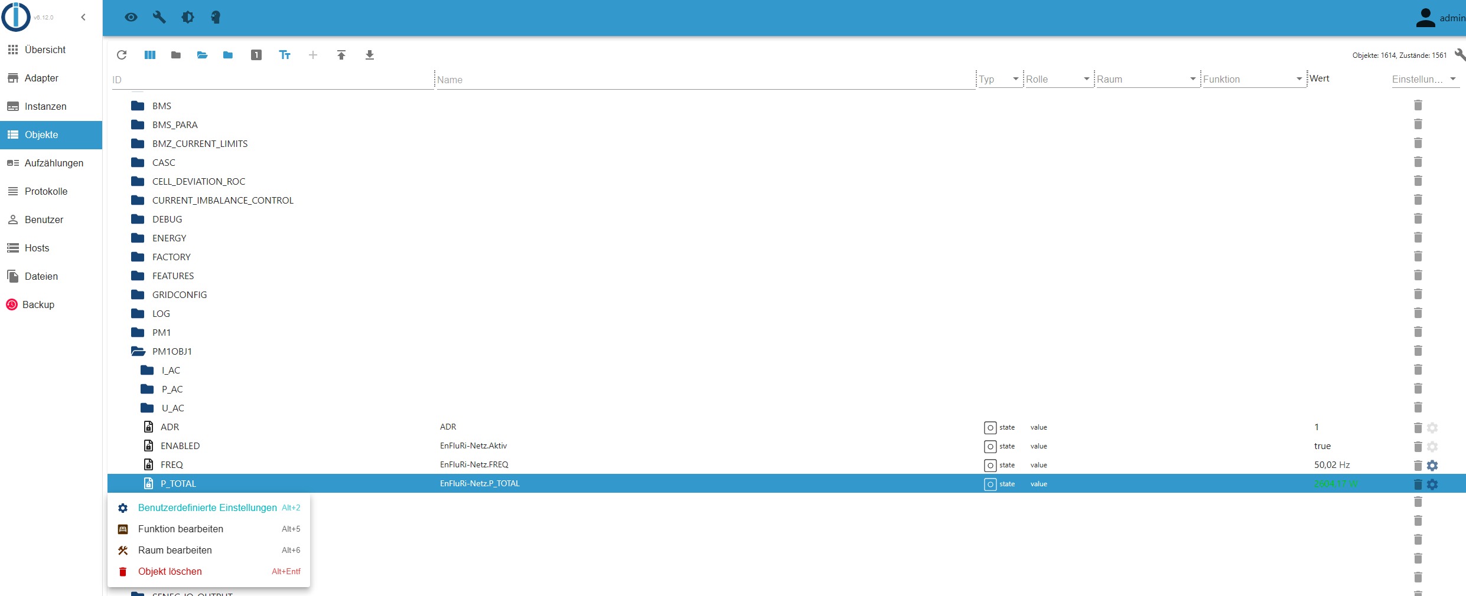Delete the BMS folder via trash icon
1466x596 pixels.
[1418, 106]
